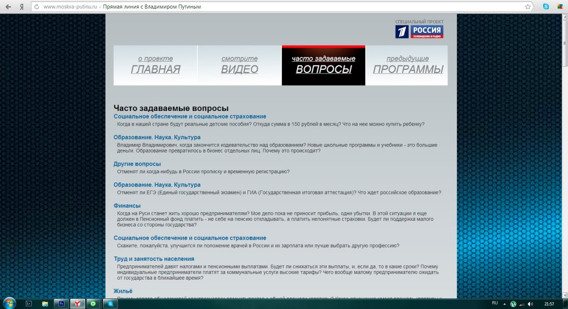Image resolution: width=568 pixels, height=309 pixels.
Task: Open Социальное обеспечение link above врачей question
Action: 190,238
